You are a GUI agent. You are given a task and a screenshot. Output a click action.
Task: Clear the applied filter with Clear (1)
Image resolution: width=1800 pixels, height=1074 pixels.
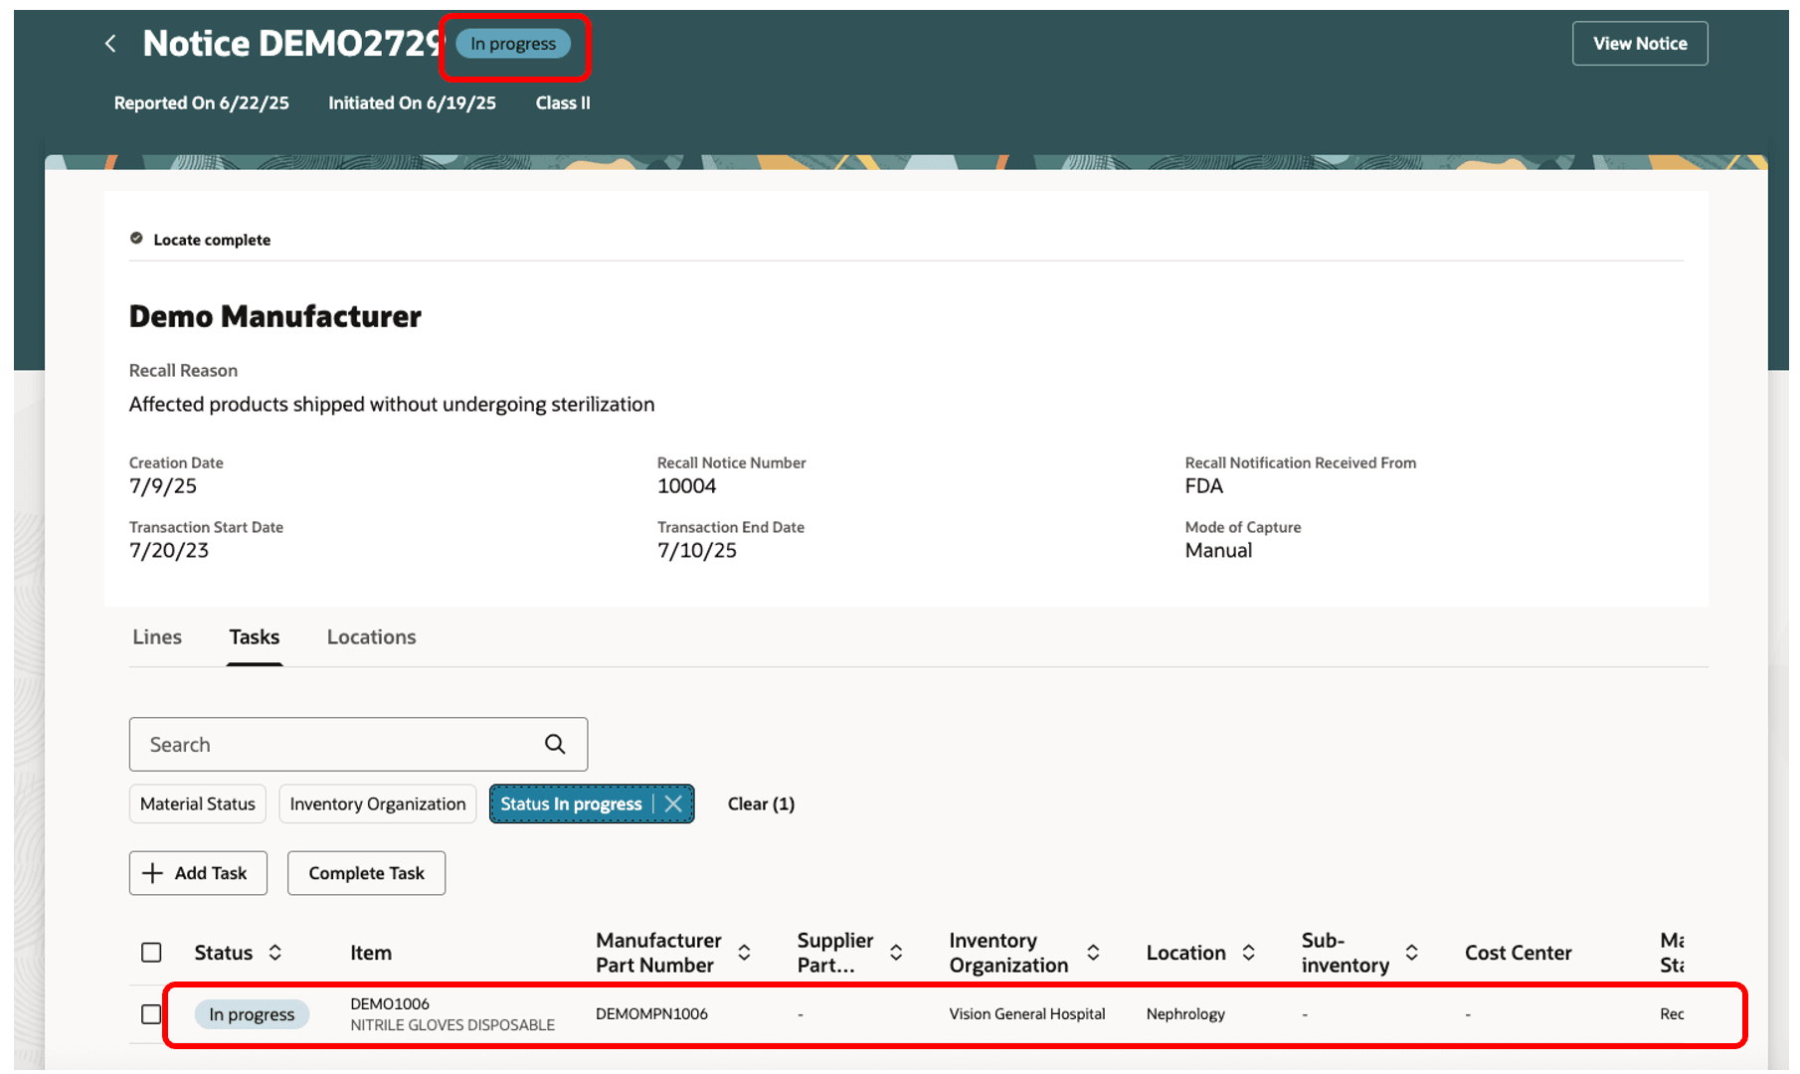[761, 804]
